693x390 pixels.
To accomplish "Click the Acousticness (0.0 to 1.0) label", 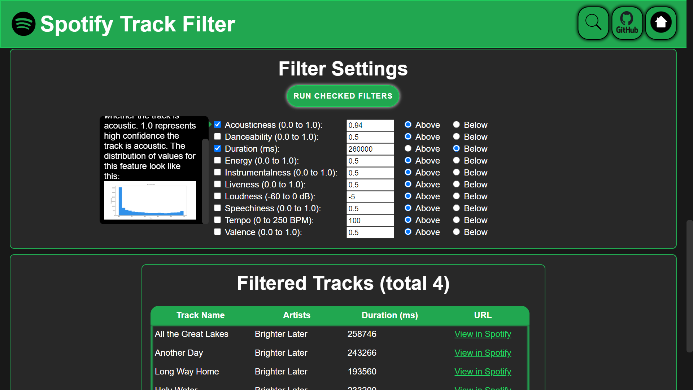I will click(x=273, y=125).
